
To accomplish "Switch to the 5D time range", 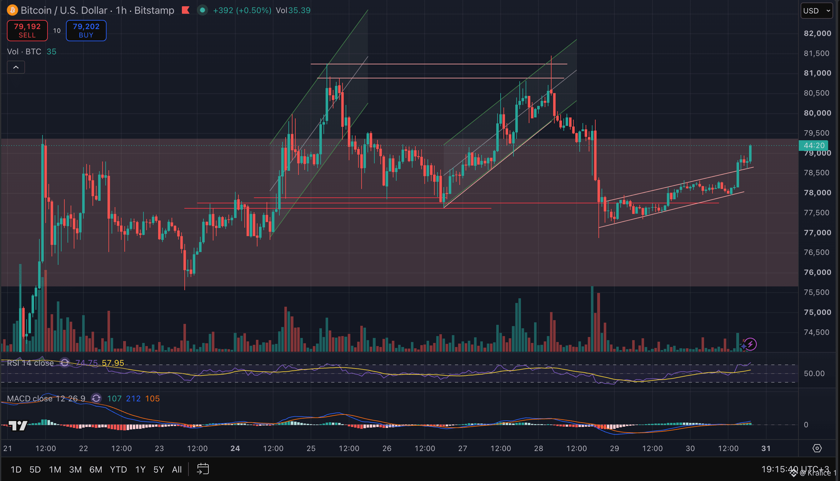I will tap(35, 469).
